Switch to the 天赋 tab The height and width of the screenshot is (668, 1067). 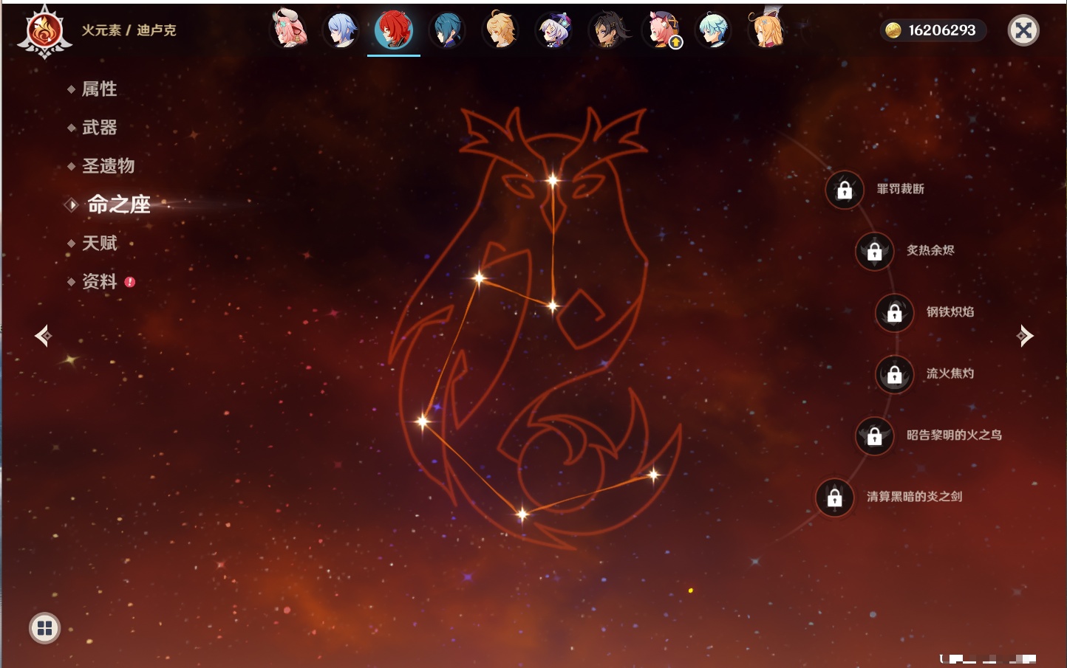pyautogui.click(x=99, y=243)
